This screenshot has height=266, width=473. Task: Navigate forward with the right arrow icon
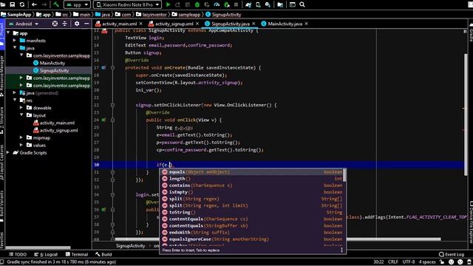pyautogui.click(x=44, y=4)
